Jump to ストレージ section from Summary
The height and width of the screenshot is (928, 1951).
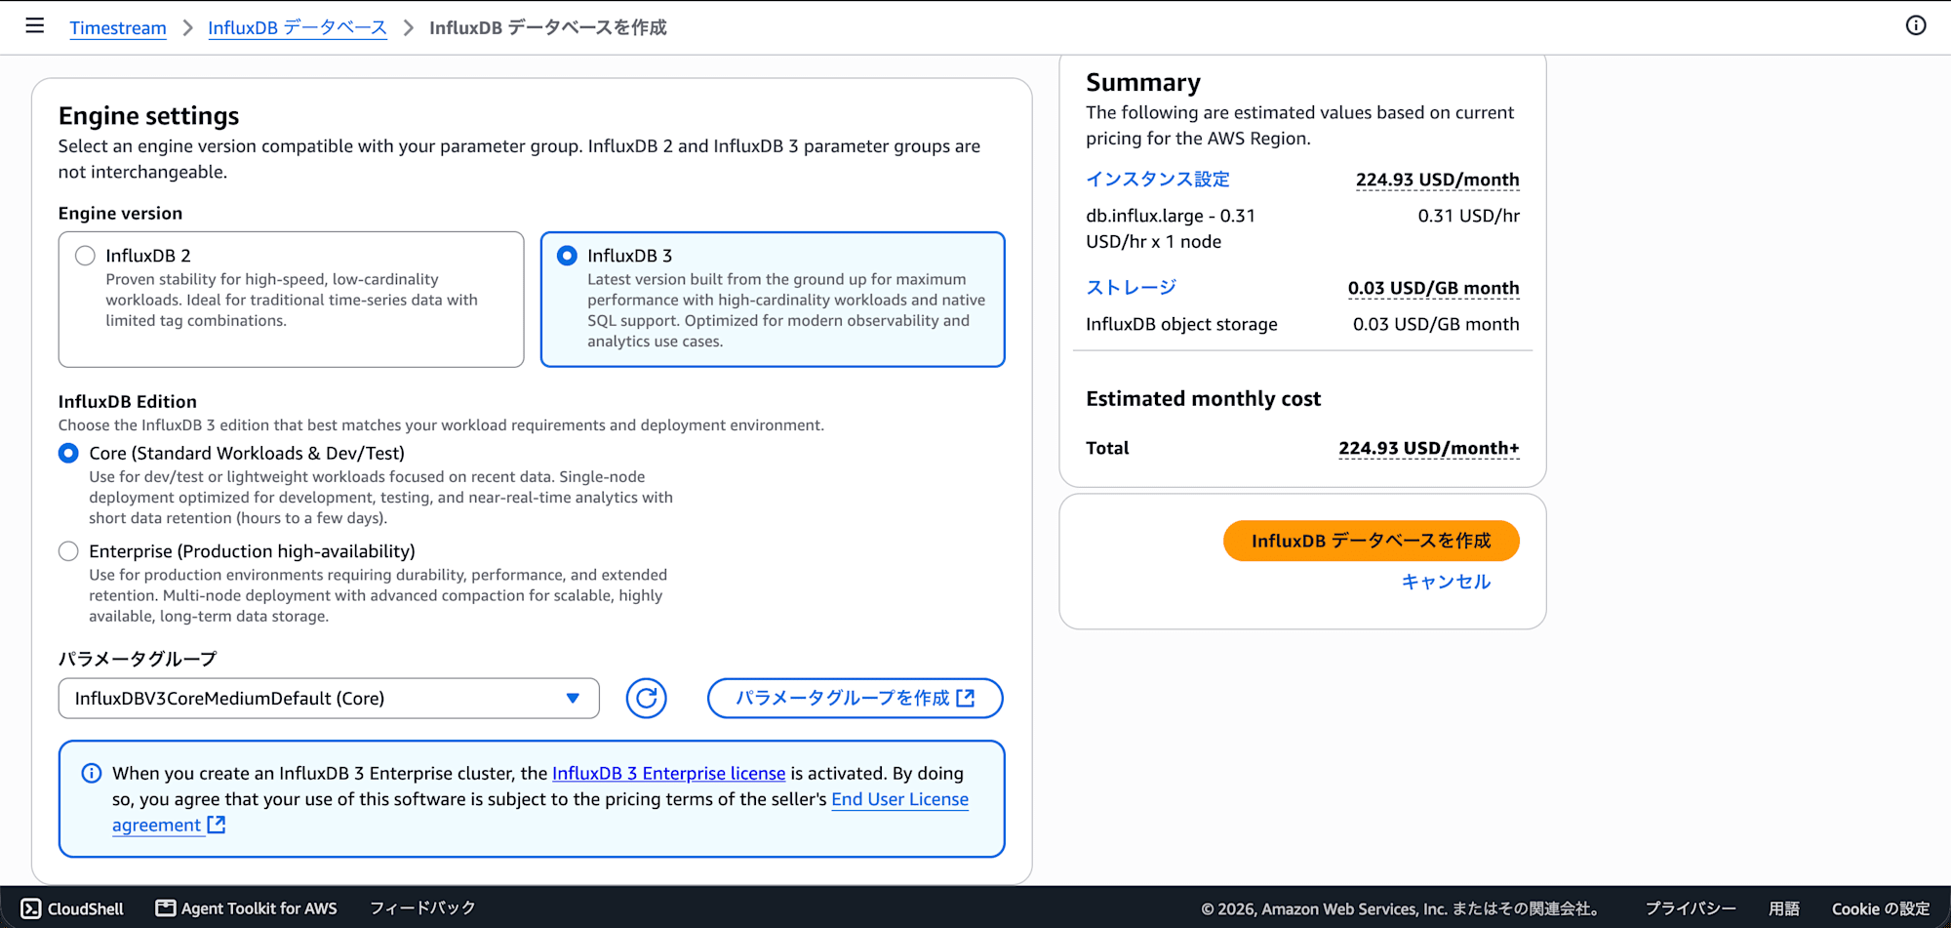[x=1132, y=288]
